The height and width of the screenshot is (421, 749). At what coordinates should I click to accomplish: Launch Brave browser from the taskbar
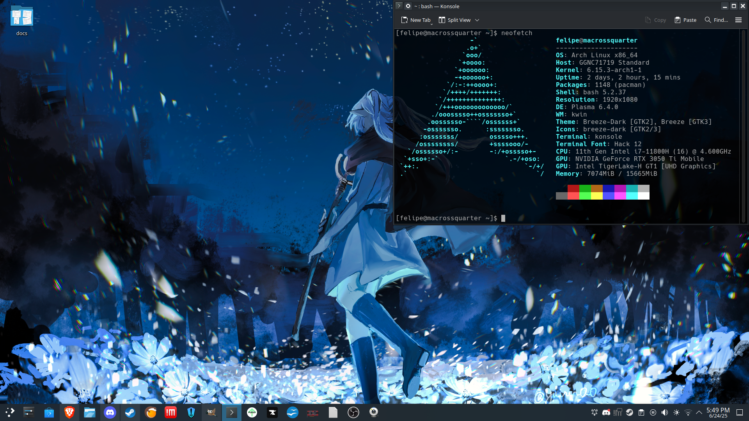[69, 412]
